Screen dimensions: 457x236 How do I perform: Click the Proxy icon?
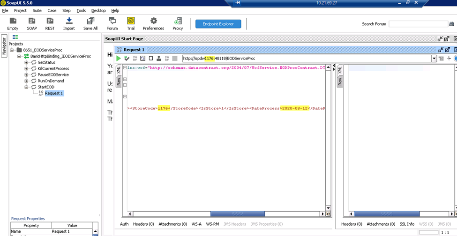(178, 24)
